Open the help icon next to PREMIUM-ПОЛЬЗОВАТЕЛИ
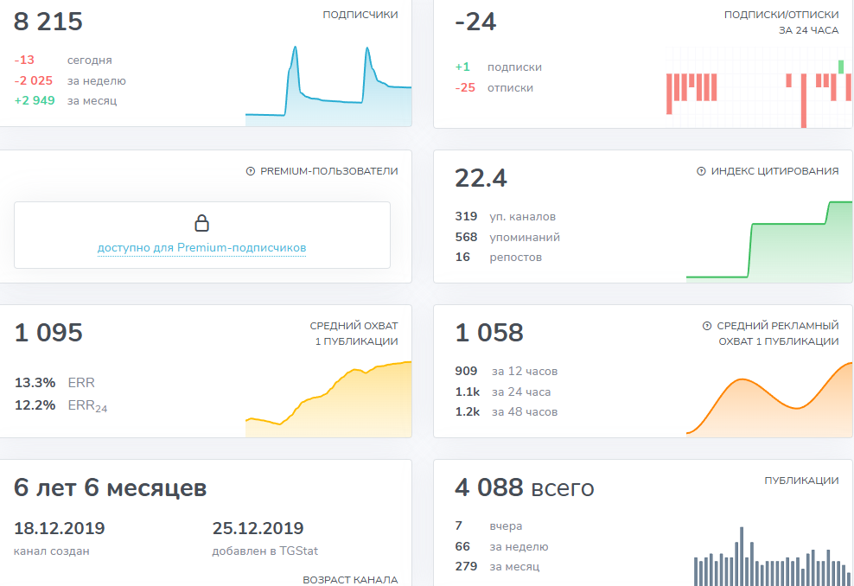The width and height of the screenshot is (854, 586). [251, 171]
